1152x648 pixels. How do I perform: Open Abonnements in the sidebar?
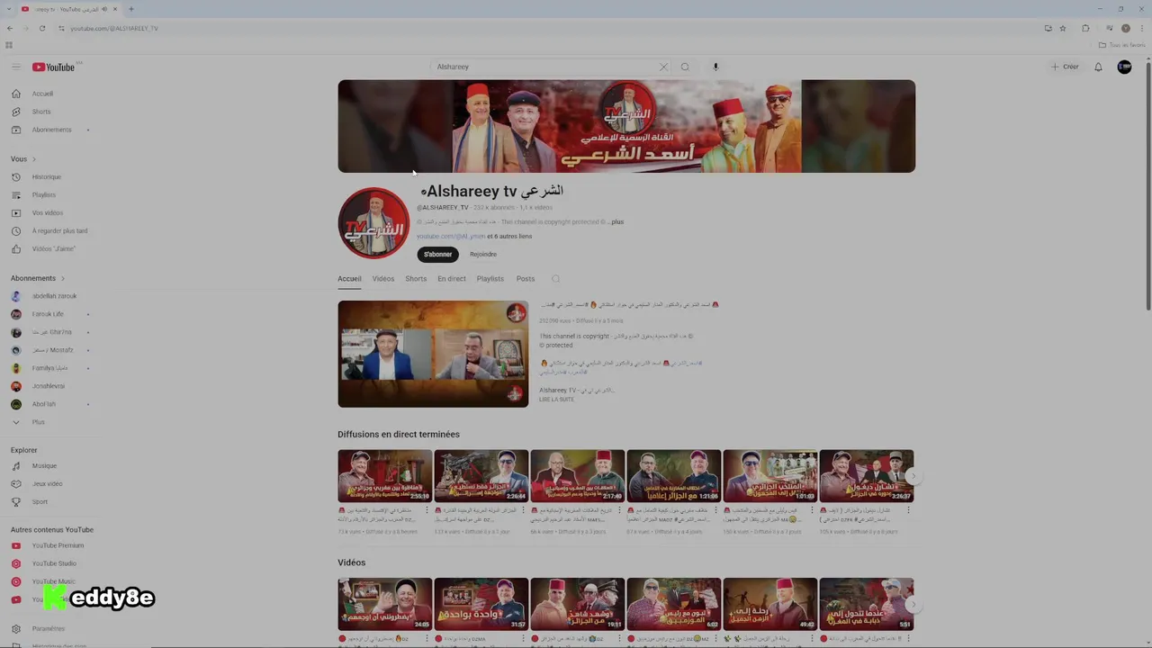point(51,130)
